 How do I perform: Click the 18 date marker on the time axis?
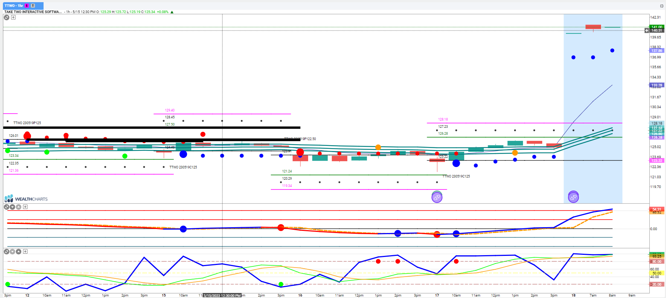click(573, 295)
